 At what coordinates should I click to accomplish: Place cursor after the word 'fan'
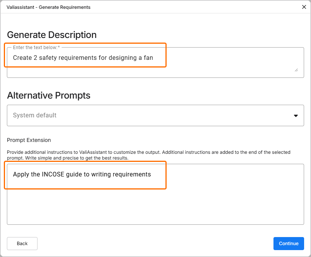(154, 58)
